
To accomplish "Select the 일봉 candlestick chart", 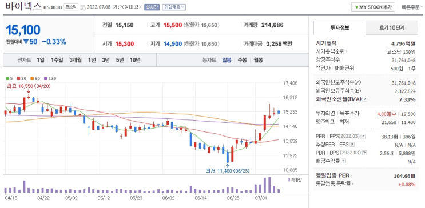I will (227, 60).
